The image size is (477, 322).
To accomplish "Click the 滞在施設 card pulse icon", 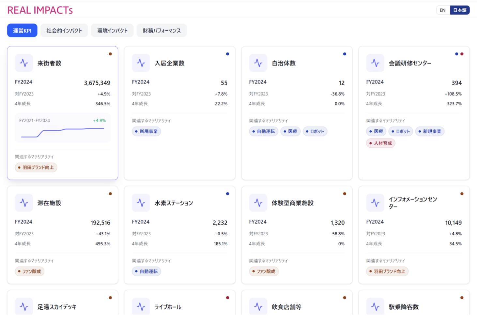I will tap(24, 203).
